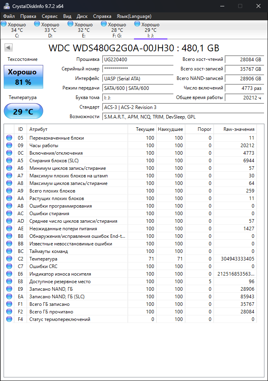Click the transfer mode field SATA/600 | SATA/600
Viewport: 268px width, 381px height.
[138, 88]
